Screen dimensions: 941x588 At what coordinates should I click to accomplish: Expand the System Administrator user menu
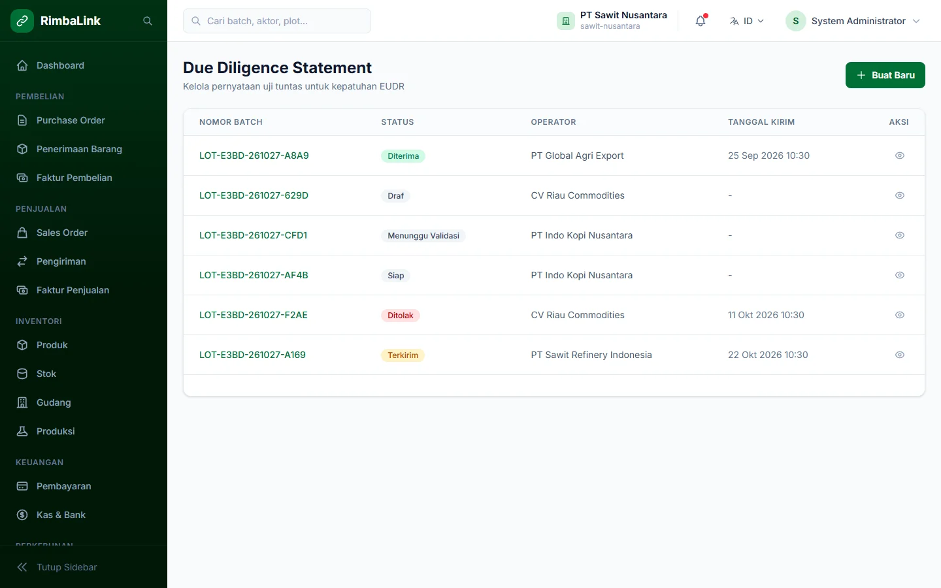(853, 21)
